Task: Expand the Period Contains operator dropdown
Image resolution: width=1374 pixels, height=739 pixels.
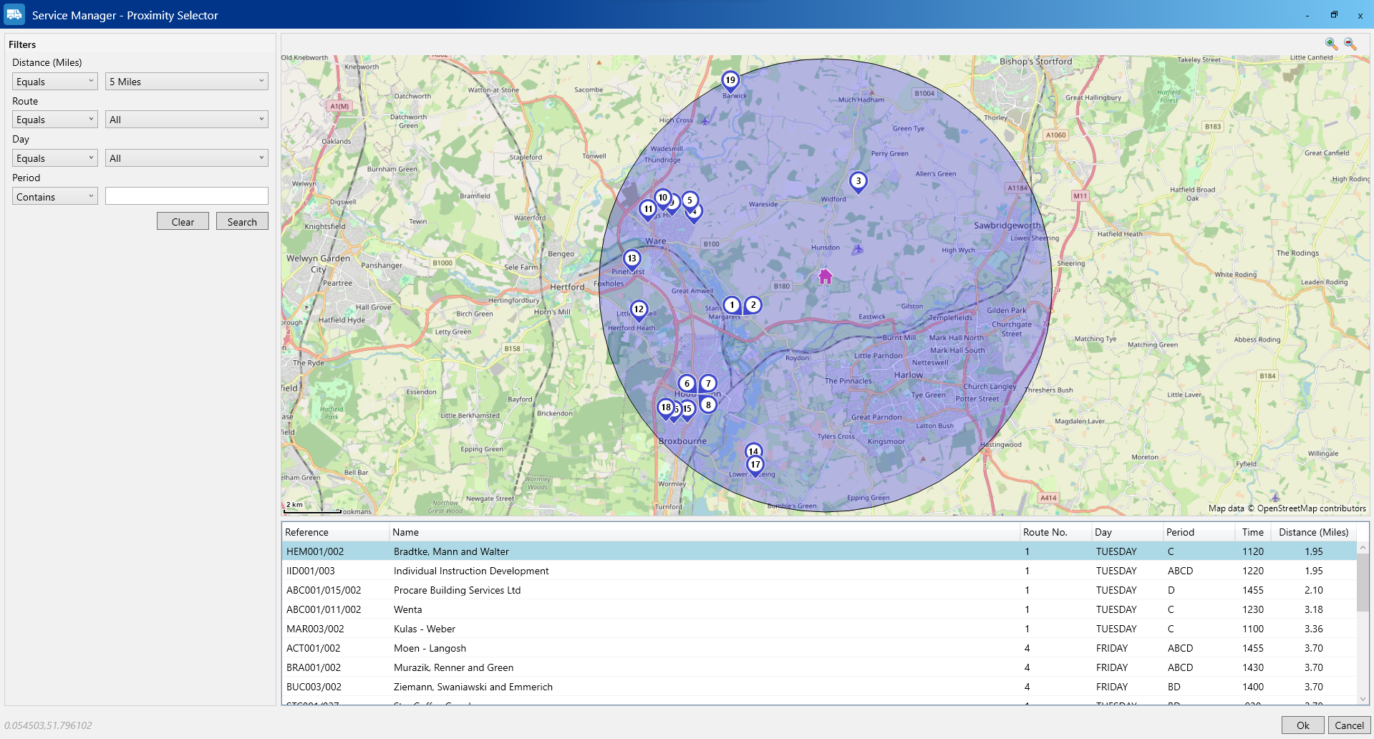Action: (54, 197)
